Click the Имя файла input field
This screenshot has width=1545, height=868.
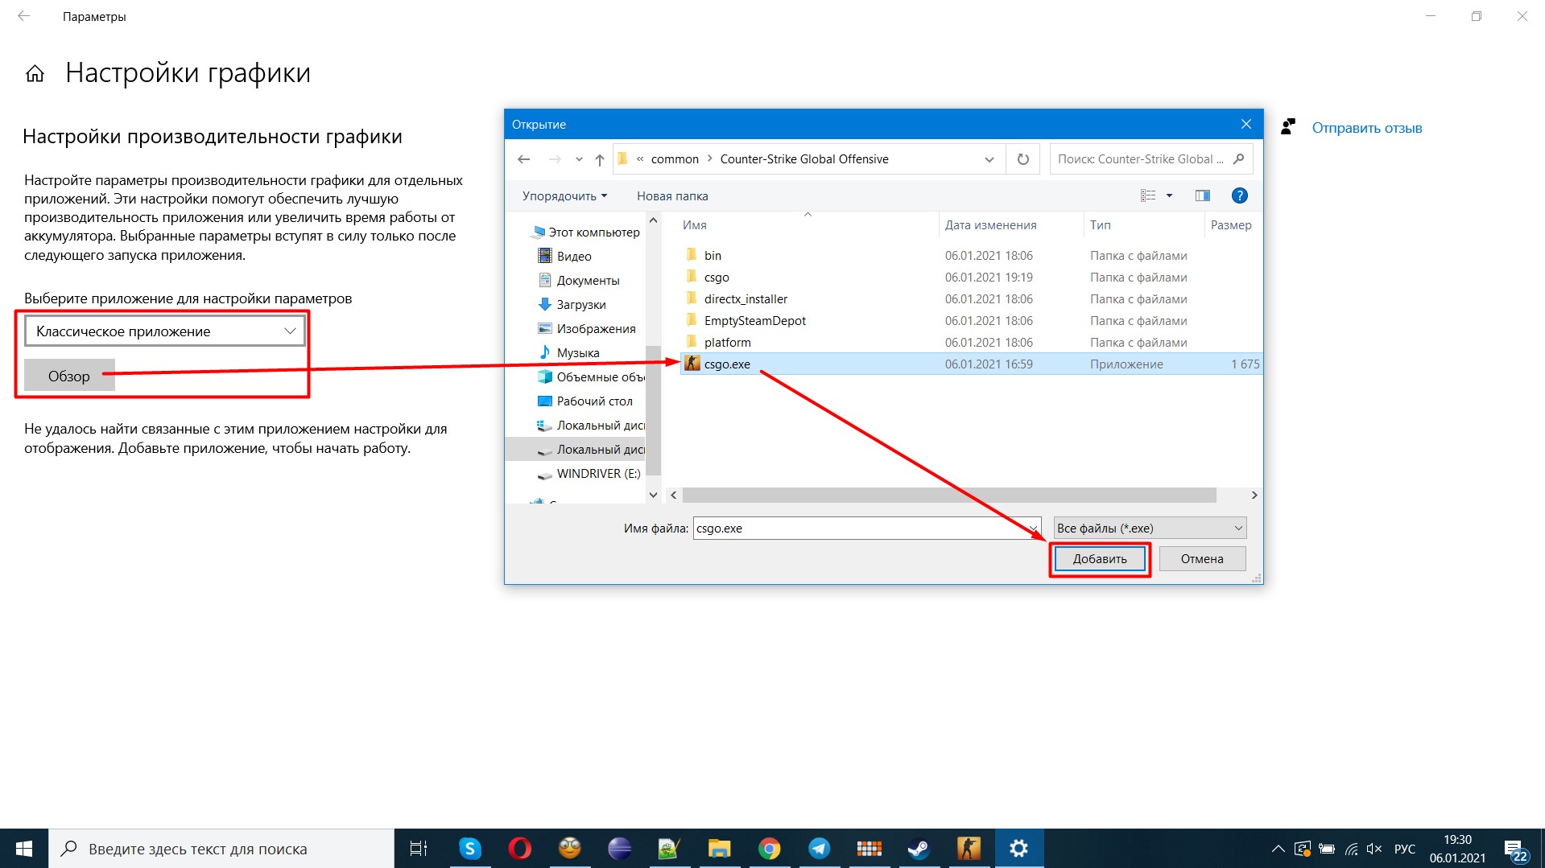tap(861, 529)
